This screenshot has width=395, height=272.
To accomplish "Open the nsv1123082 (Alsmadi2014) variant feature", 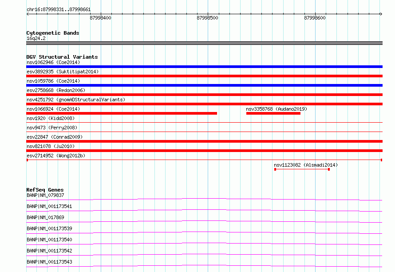I will coord(302,169).
